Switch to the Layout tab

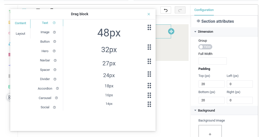20,34
